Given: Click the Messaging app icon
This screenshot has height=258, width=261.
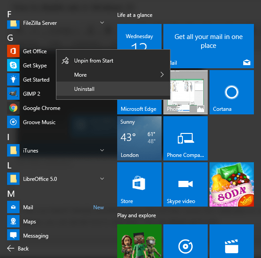Looking at the screenshot, I should 13,235.
